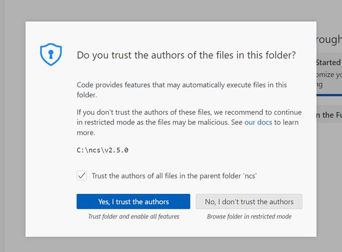Click the dimmed area below the dialog
Viewport: 342px width, 252px height.
171,245
